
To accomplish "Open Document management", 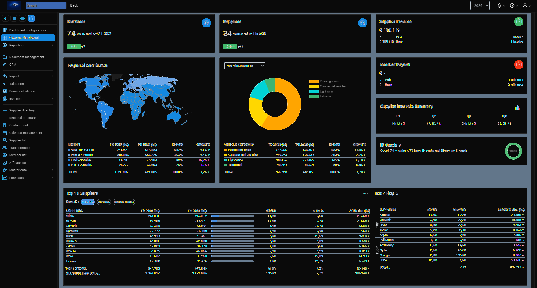I will tap(28, 57).
